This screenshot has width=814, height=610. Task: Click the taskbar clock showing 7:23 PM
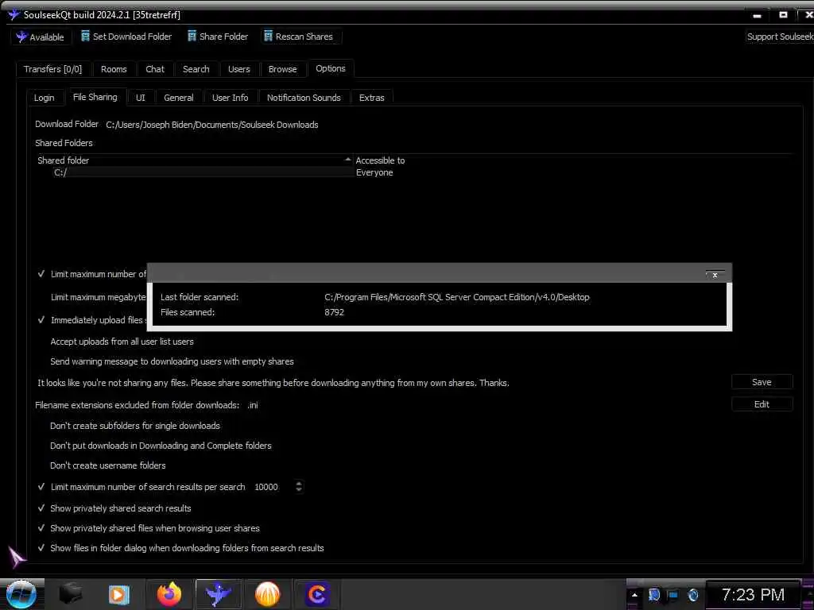753,594
